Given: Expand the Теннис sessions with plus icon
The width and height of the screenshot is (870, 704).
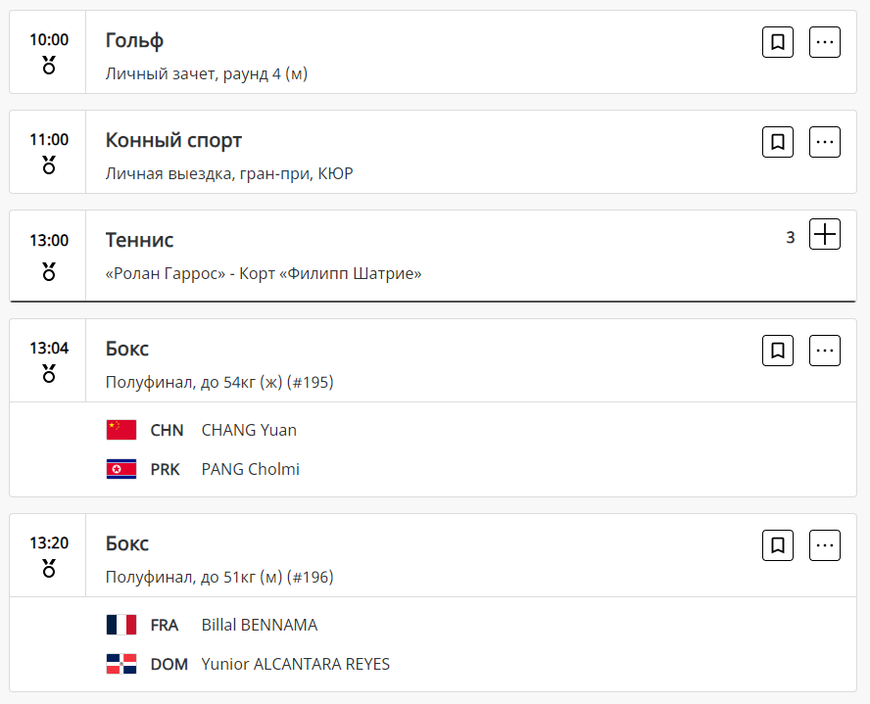Looking at the screenshot, I should (825, 235).
